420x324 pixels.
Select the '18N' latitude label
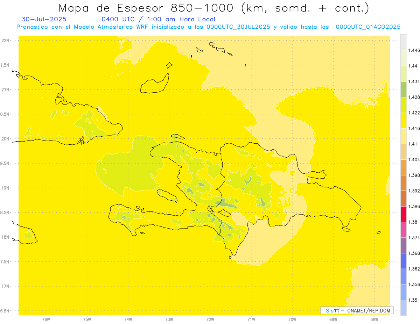click(5, 237)
